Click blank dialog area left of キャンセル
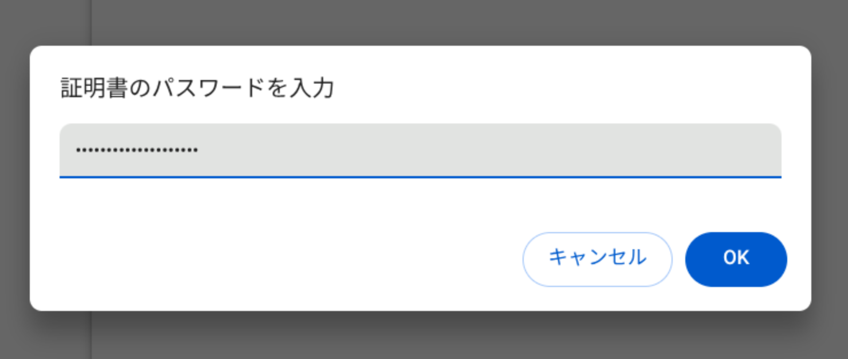 click(x=286, y=259)
